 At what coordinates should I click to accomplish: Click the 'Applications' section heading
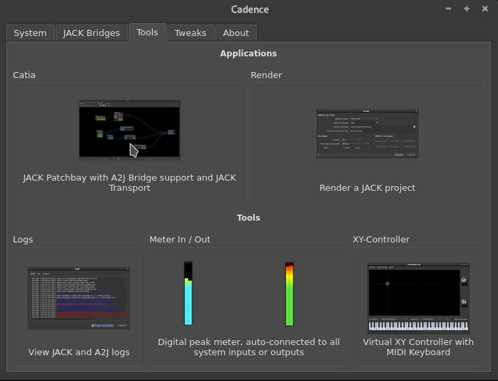[249, 54]
